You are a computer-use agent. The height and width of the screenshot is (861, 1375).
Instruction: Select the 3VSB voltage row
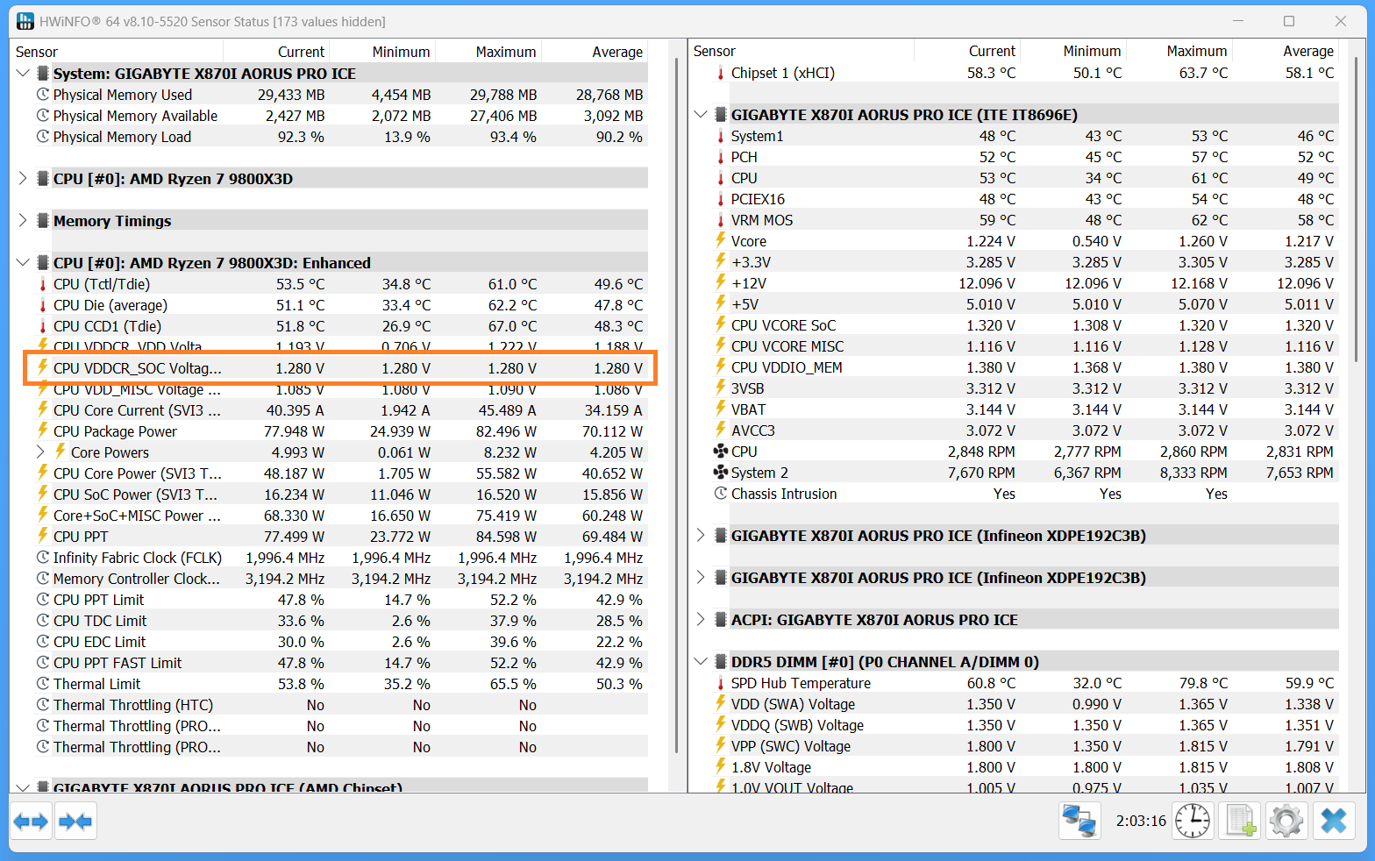[x=1025, y=388]
